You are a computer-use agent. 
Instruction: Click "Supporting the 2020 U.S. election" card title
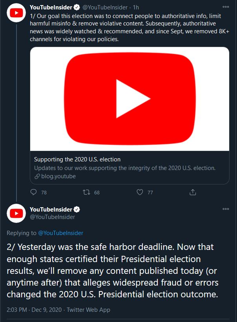[x=77, y=159]
